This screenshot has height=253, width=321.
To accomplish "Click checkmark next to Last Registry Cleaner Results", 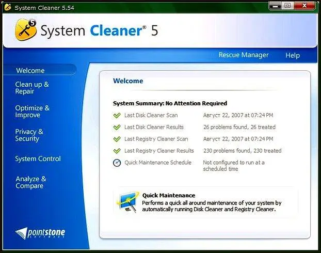I will pyautogui.click(x=117, y=151).
